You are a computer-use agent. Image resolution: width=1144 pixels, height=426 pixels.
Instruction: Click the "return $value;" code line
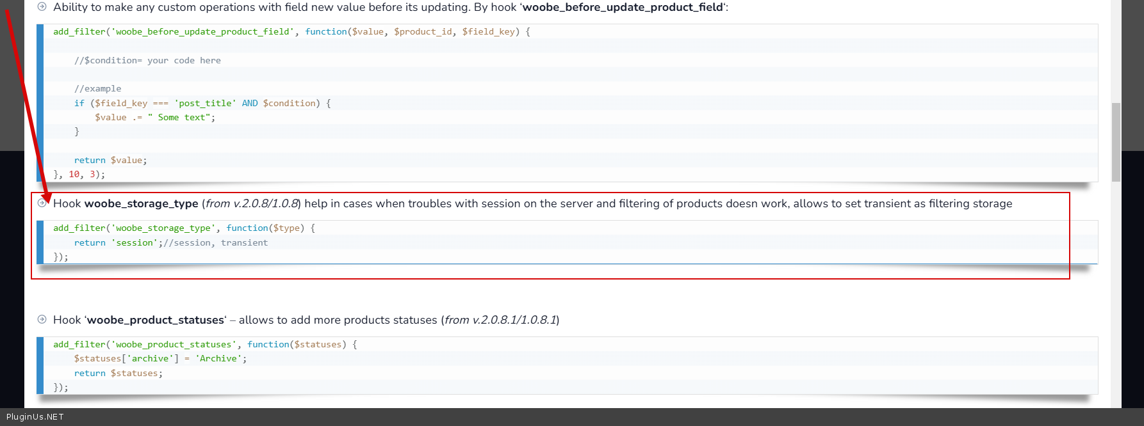110,160
